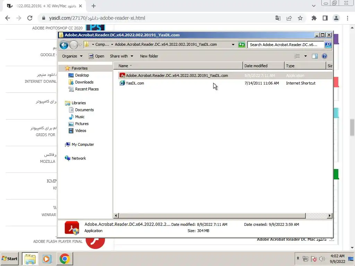Click the Open toolbar button
The height and width of the screenshot is (266, 355).
coord(97,56)
